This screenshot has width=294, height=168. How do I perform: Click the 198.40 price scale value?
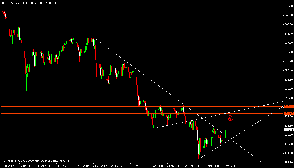(289, 144)
